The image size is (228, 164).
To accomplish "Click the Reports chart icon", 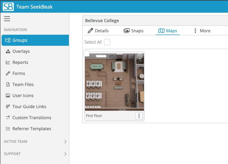I will tap(8, 62).
